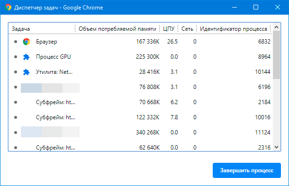Sort by Идентификатор процесса column
This screenshot has width=289, height=186.
(x=234, y=29)
